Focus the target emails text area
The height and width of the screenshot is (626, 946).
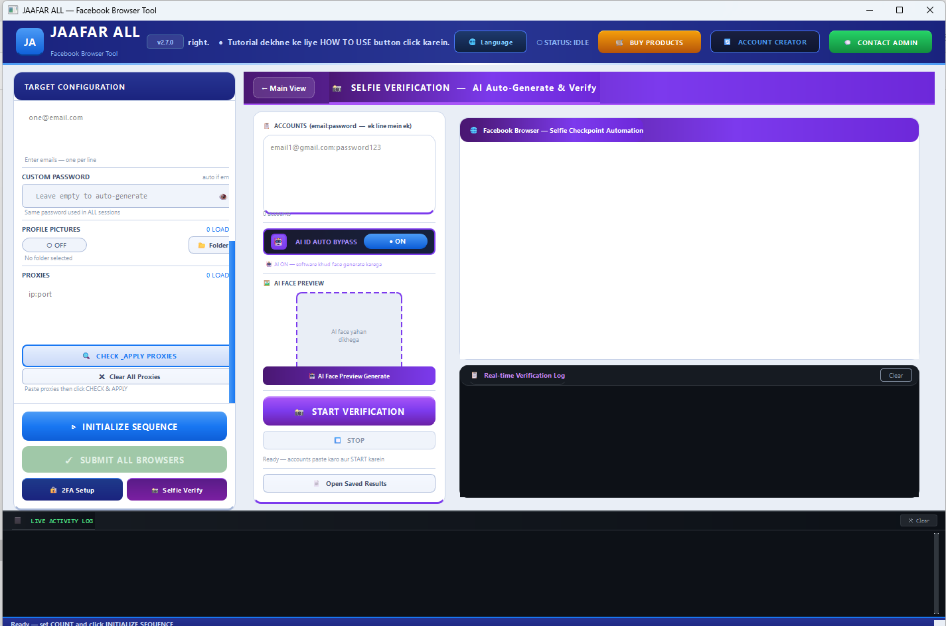[125, 130]
